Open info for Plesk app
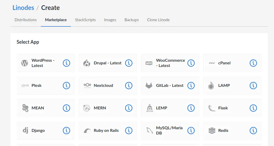 [x=66, y=85]
